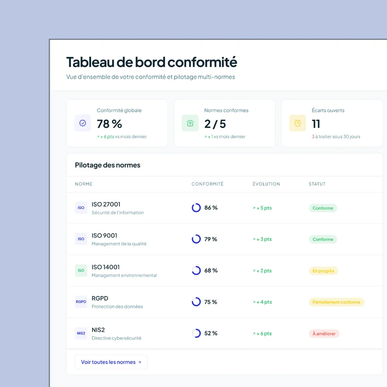The width and height of the screenshot is (387, 387).
Task: Click the 79 % progress ring
Action: tap(196, 239)
